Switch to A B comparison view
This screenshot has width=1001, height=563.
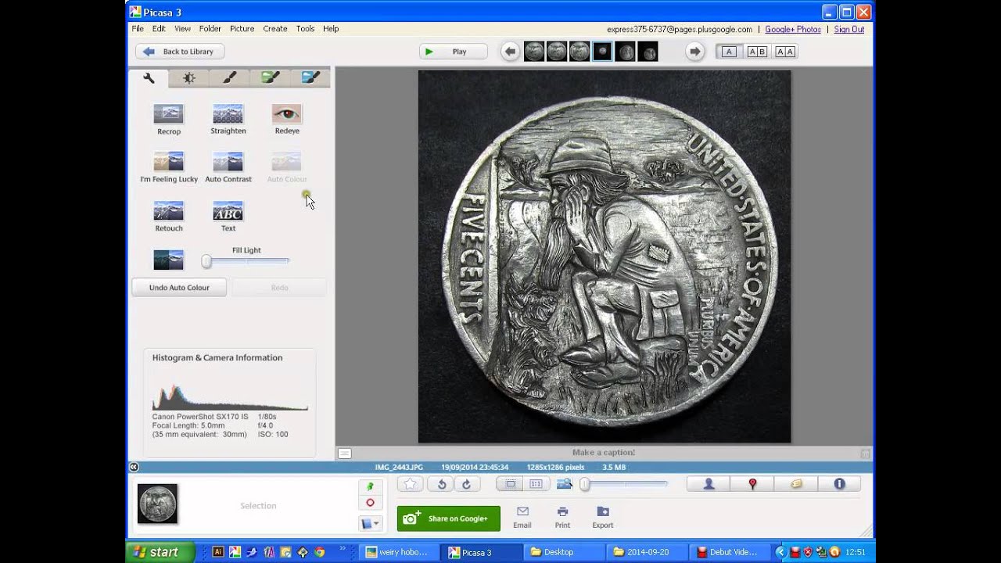click(757, 52)
